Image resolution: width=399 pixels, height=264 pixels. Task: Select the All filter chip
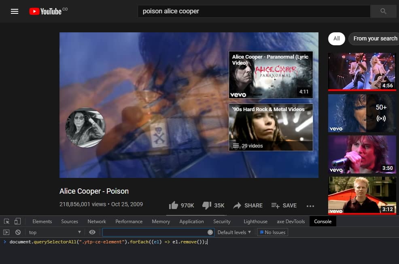click(336, 38)
